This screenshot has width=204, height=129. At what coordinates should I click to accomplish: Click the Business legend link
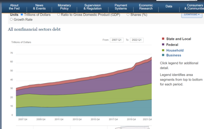174,55
